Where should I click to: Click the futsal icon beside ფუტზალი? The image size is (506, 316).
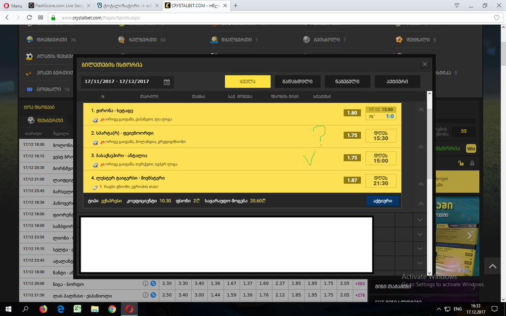pyautogui.click(x=399, y=39)
